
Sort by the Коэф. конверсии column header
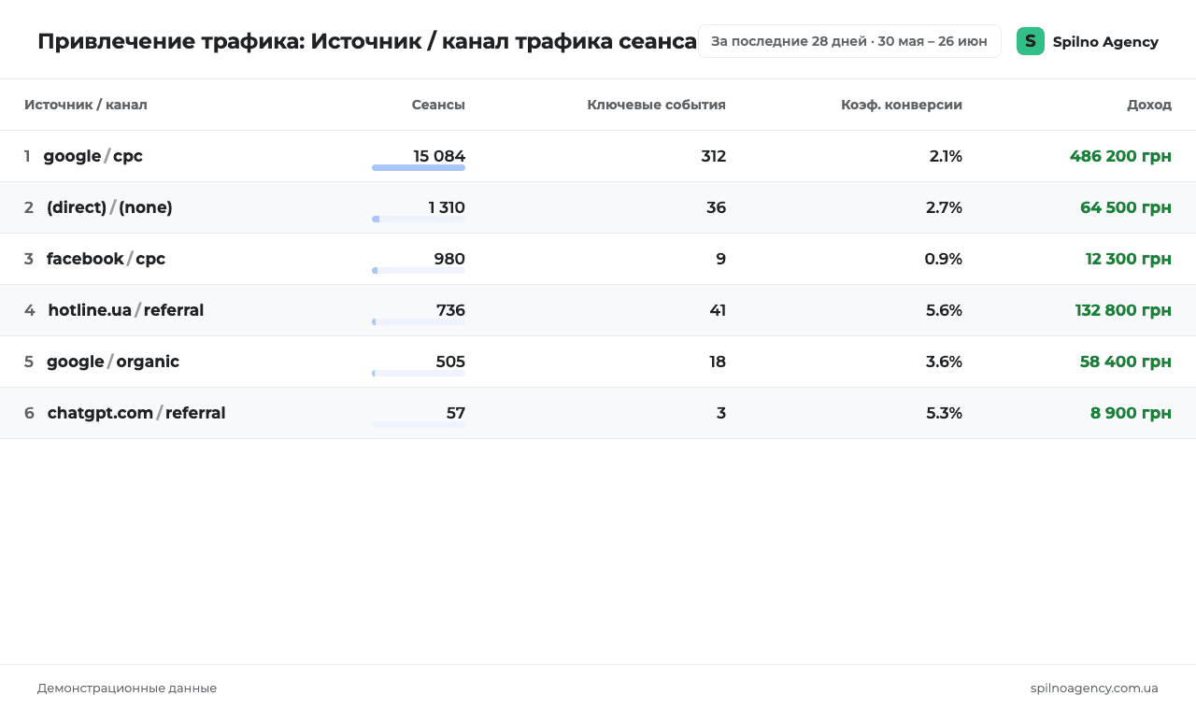902,105
